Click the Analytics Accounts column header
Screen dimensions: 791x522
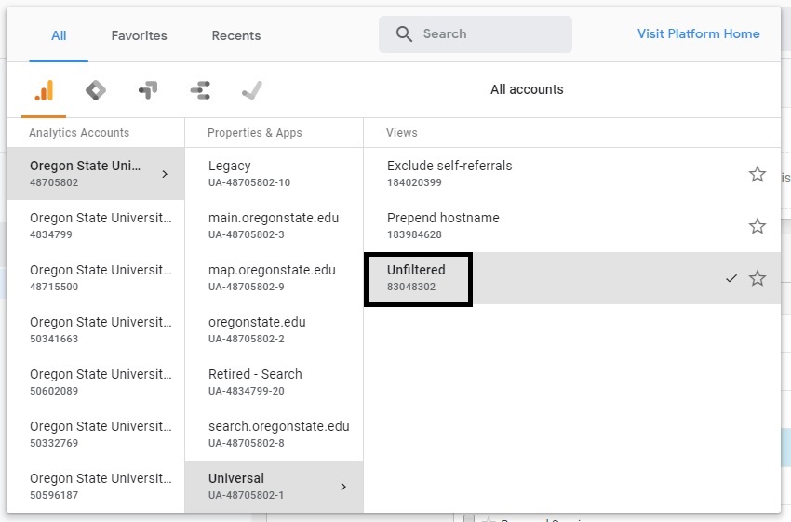(x=79, y=133)
